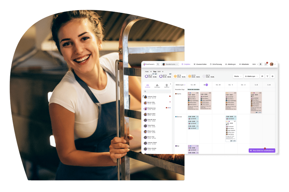This screenshot has width=289, height=192.
Task: Open the notifications chat icon with badge
Action: tap(266, 64)
